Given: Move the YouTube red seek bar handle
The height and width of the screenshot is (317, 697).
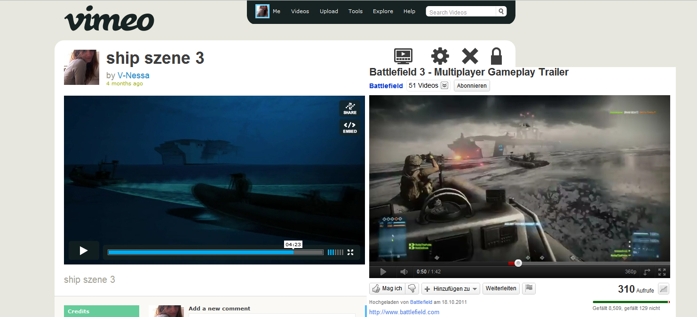Looking at the screenshot, I should point(518,263).
